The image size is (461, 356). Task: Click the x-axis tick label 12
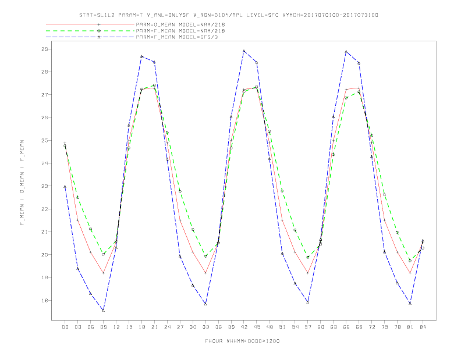116,327
